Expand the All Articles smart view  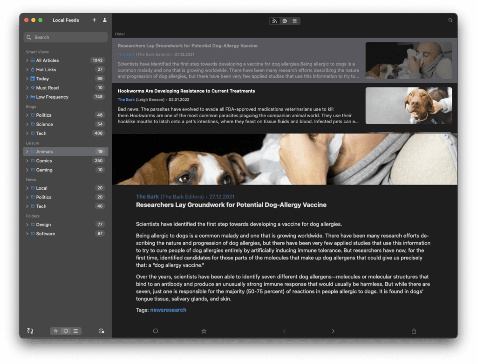coord(27,60)
